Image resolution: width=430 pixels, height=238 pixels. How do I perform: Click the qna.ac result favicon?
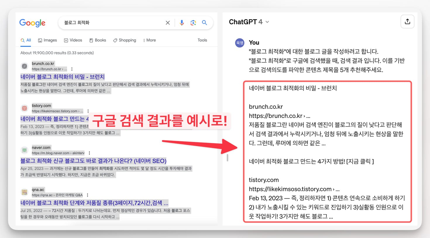tap(25, 192)
